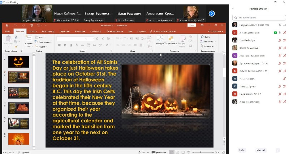This screenshot has width=289, height=154.
Task: Toggle muted microphone for Dan Pavlyshyn
Action: coord(280,40)
